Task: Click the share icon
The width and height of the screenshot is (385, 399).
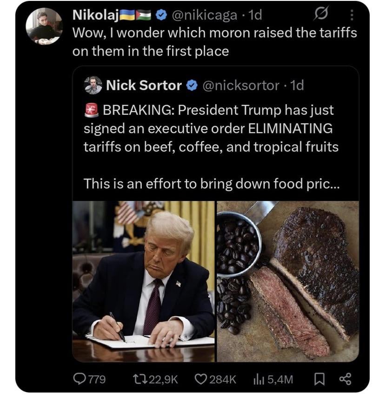Action: pos(345,379)
